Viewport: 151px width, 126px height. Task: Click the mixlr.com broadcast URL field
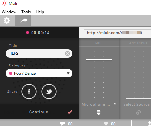pos(117,33)
